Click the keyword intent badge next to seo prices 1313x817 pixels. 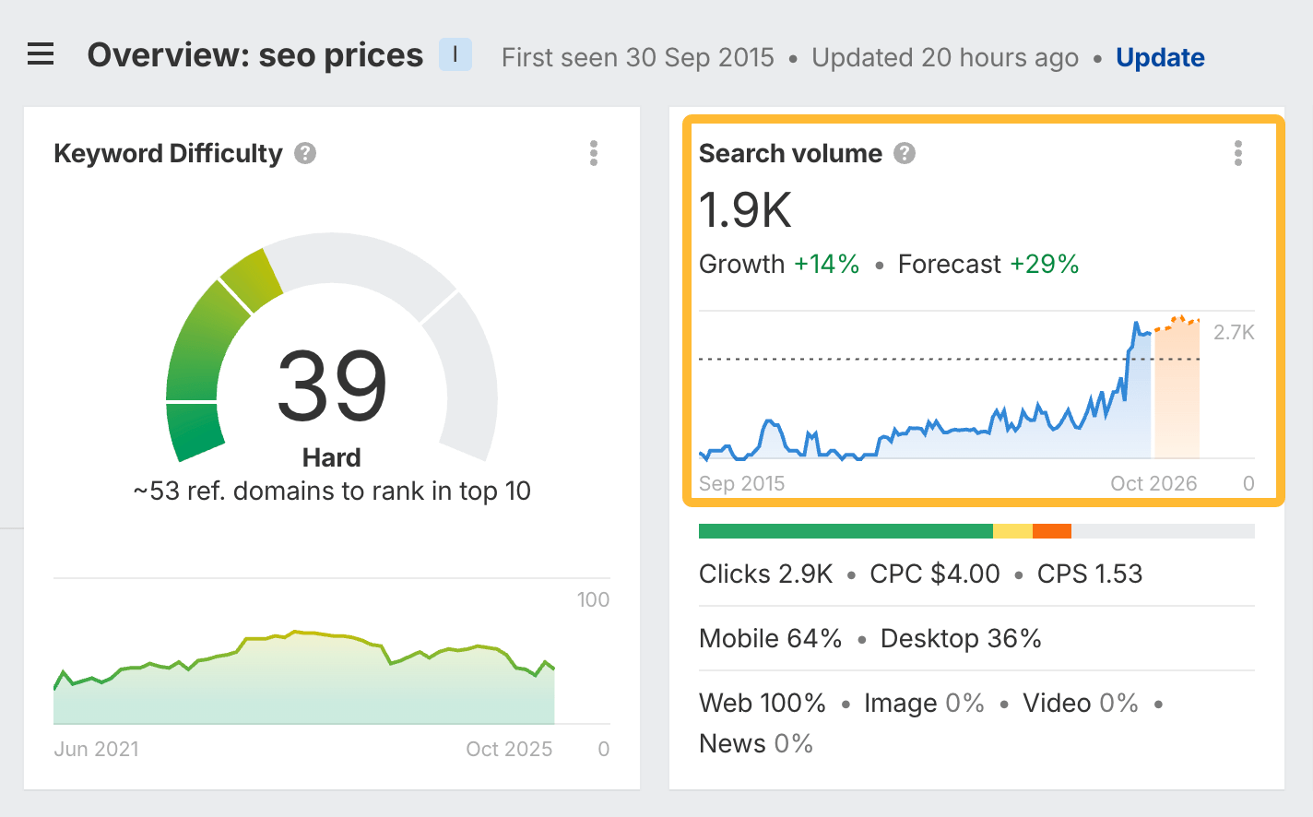click(x=454, y=54)
